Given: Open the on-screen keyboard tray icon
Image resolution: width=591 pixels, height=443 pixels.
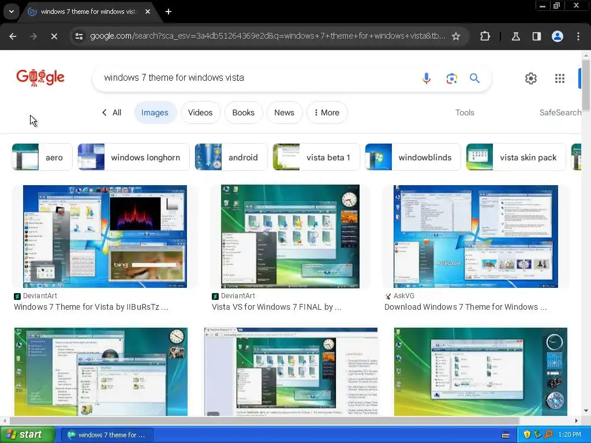Looking at the screenshot, I should 506,435.
